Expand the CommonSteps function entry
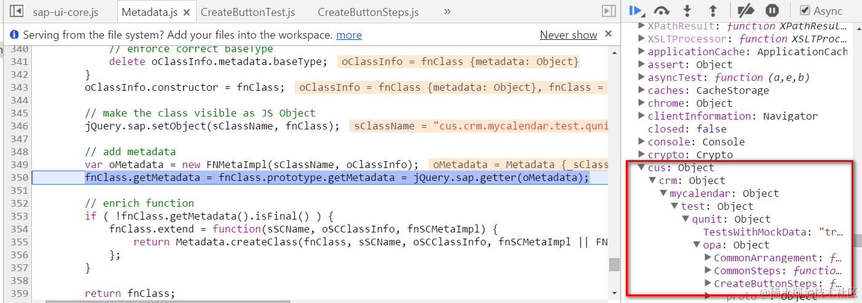This screenshot has width=862, height=303. pos(708,270)
